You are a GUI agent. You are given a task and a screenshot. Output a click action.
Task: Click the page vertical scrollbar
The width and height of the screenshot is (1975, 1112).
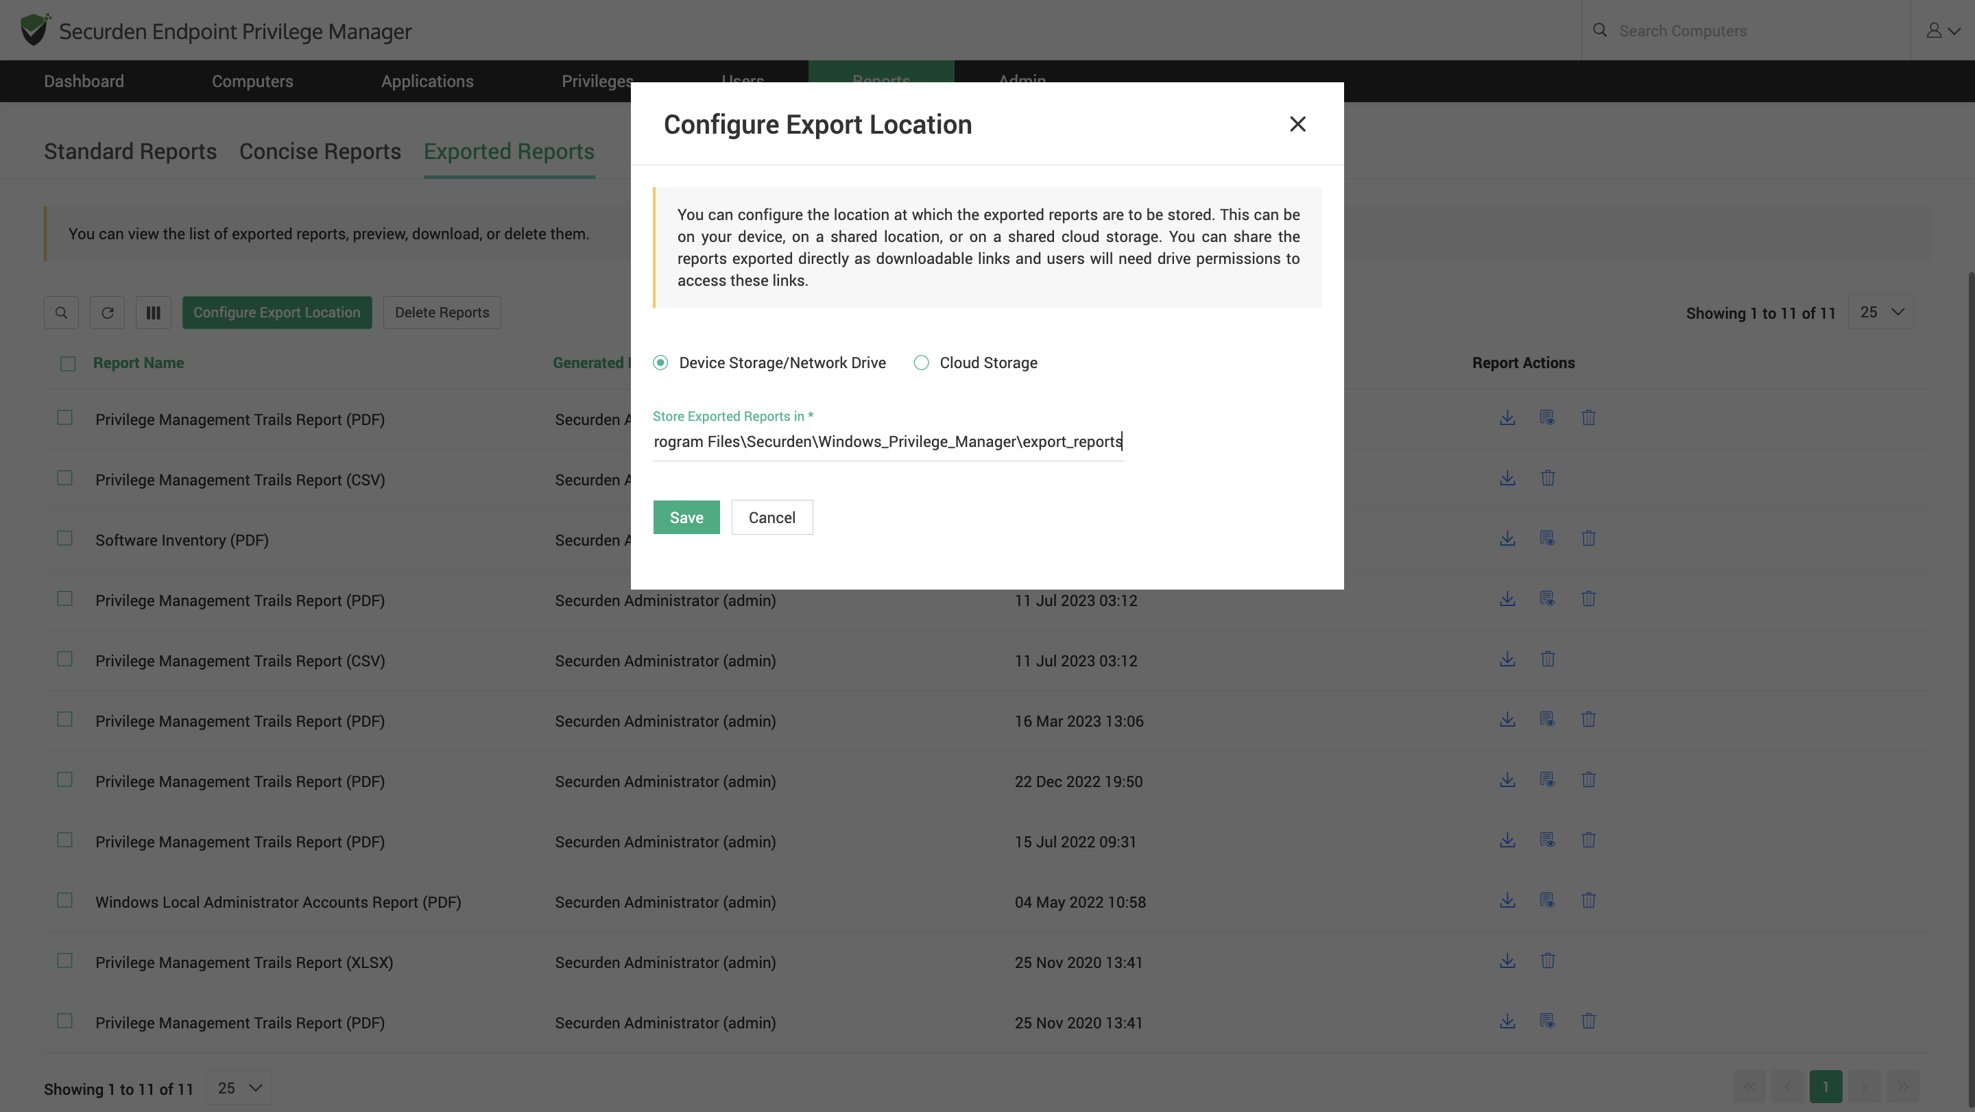point(1970,690)
